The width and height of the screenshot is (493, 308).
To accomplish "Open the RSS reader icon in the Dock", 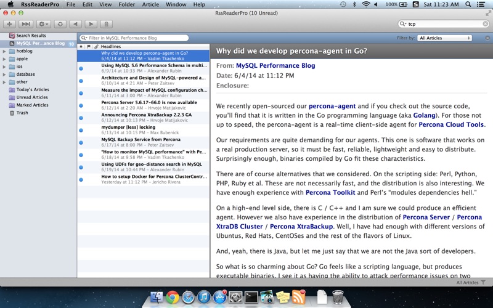I will click(298, 297).
